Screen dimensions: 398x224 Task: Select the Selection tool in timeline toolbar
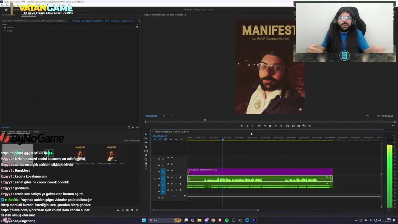point(146,134)
